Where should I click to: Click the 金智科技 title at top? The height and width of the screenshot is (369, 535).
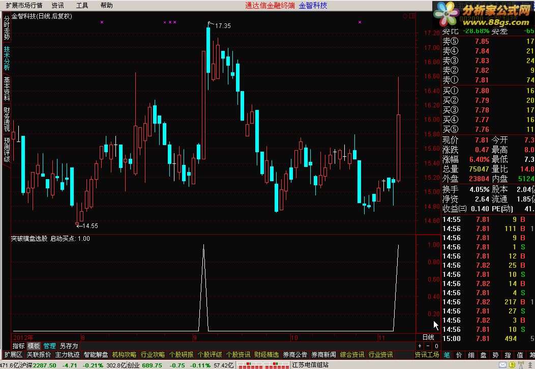tap(313, 6)
